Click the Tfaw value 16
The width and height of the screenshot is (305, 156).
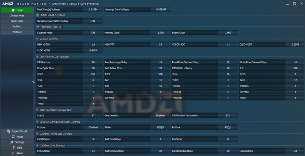(x=228, y=74)
